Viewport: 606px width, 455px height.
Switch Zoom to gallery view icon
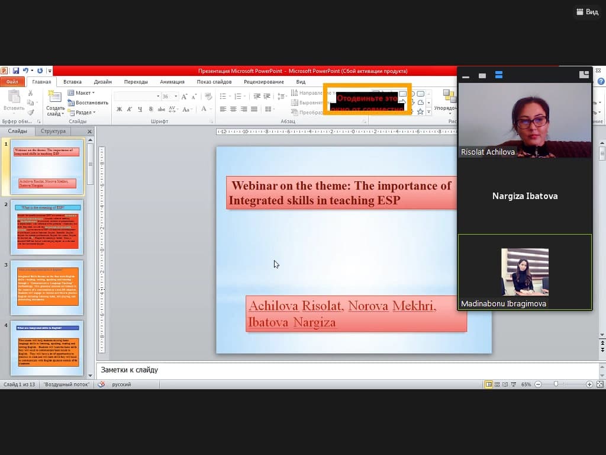(x=499, y=75)
